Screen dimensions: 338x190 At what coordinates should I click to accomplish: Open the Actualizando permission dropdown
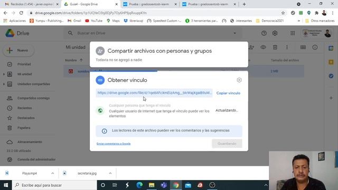tap(227, 110)
